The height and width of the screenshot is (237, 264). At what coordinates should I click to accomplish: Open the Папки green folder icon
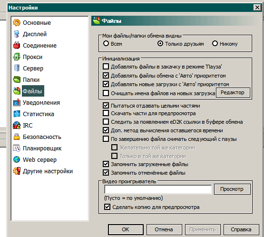[x=17, y=79]
